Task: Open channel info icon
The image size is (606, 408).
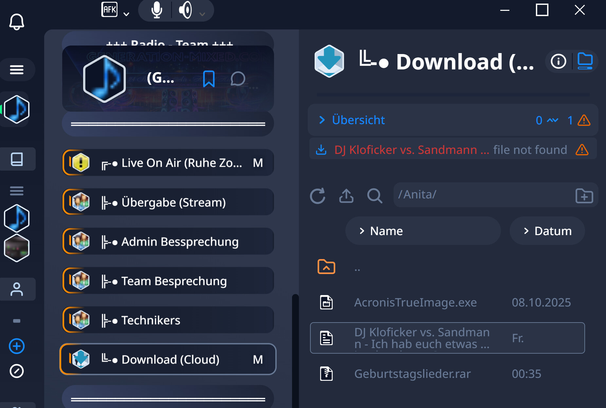Action: (x=558, y=61)
